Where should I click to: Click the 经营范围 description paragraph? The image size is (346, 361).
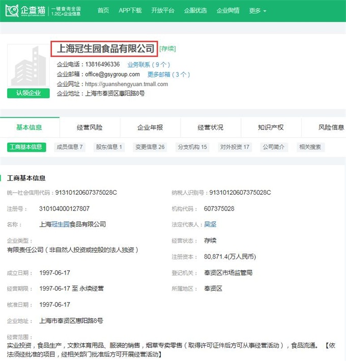click(171, 350)
